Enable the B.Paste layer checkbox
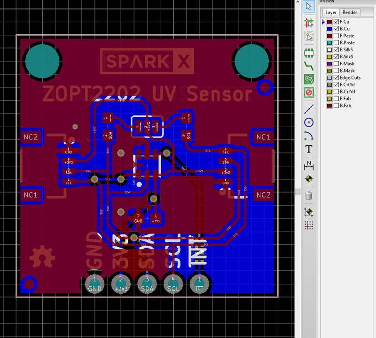 [x=336, y=42]
